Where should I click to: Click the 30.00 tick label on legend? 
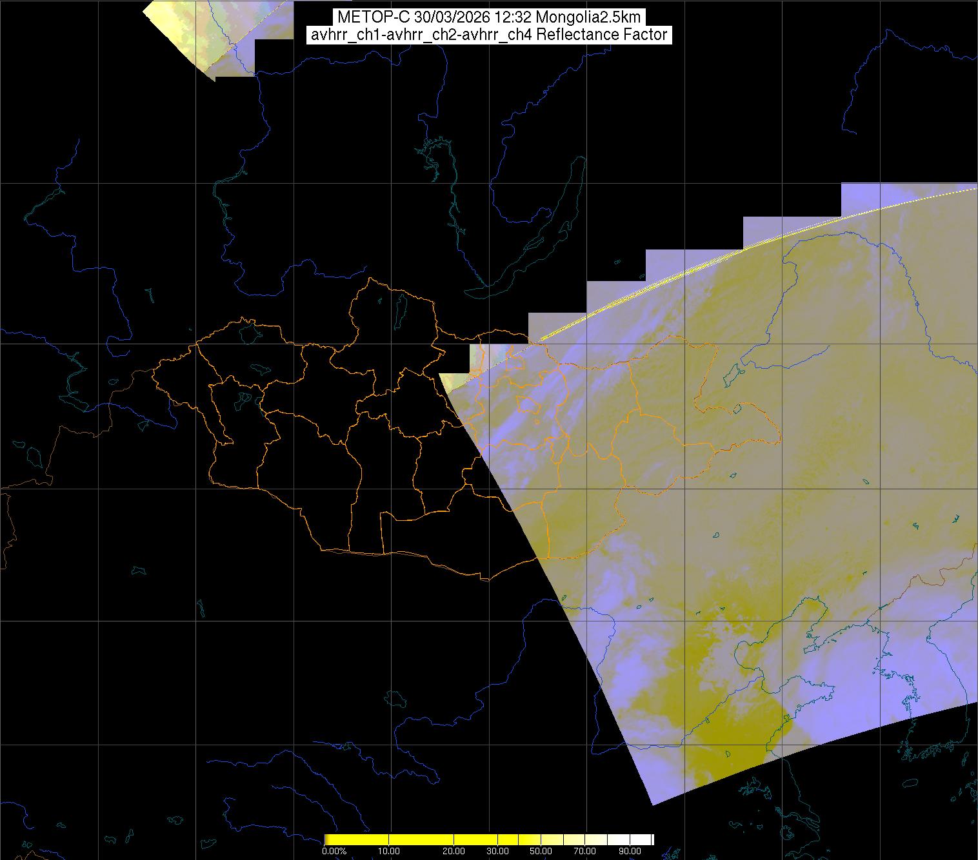coord(497,851)
